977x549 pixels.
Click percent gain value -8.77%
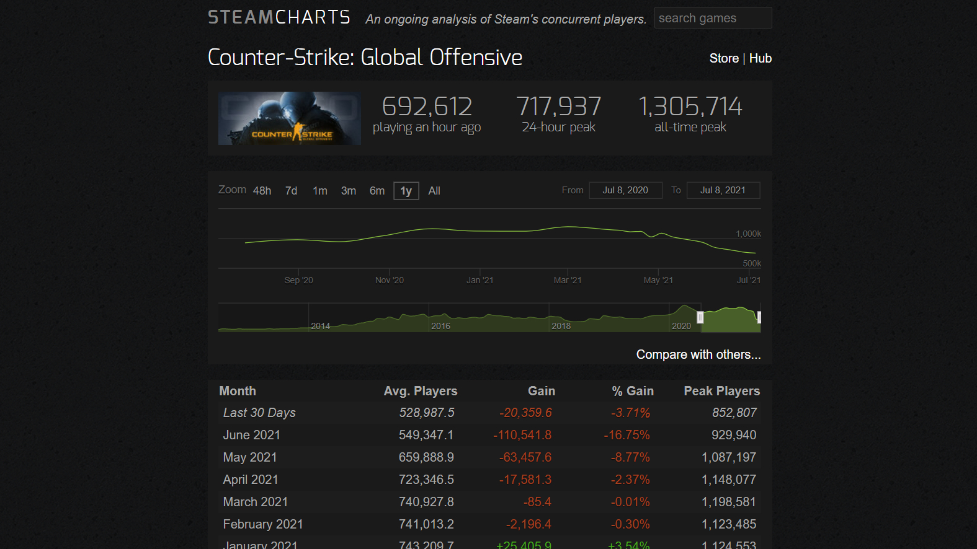click(x=630, y=457)
